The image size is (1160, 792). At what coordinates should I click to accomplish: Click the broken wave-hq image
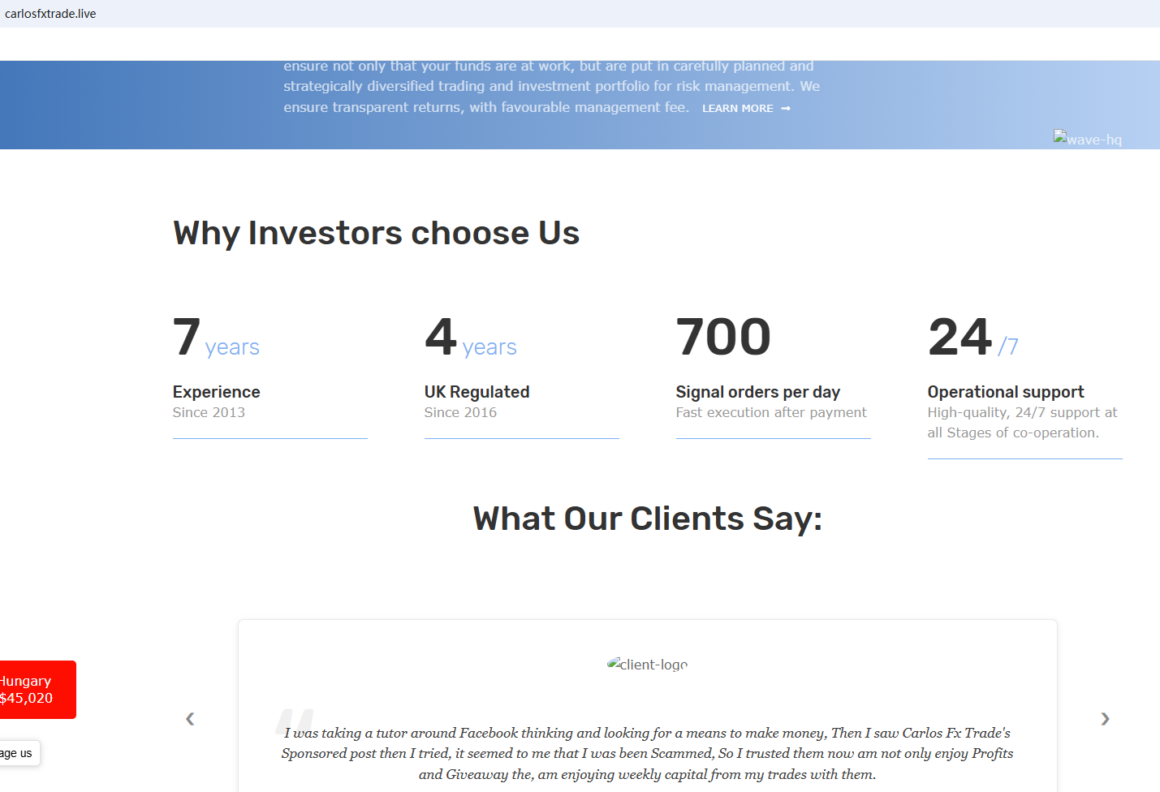click(1087, 139)
